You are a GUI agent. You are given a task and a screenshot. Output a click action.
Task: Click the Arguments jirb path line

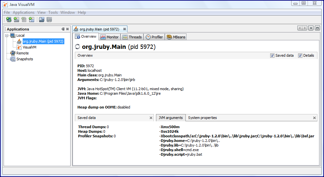[106, 80]
